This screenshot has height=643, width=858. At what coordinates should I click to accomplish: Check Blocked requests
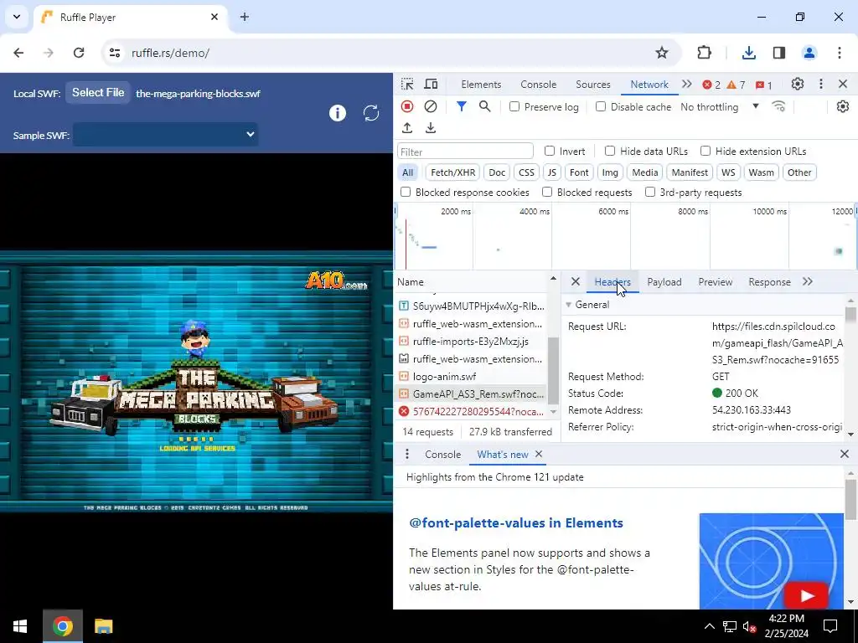coord(546,192)
